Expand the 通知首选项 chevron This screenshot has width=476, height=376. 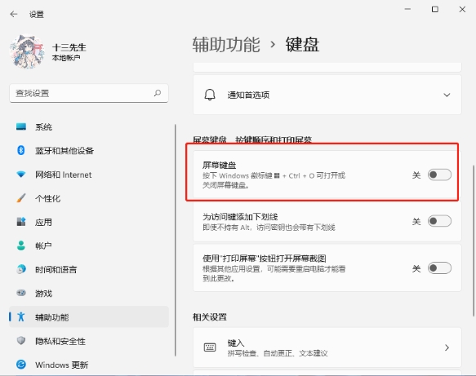447,95
